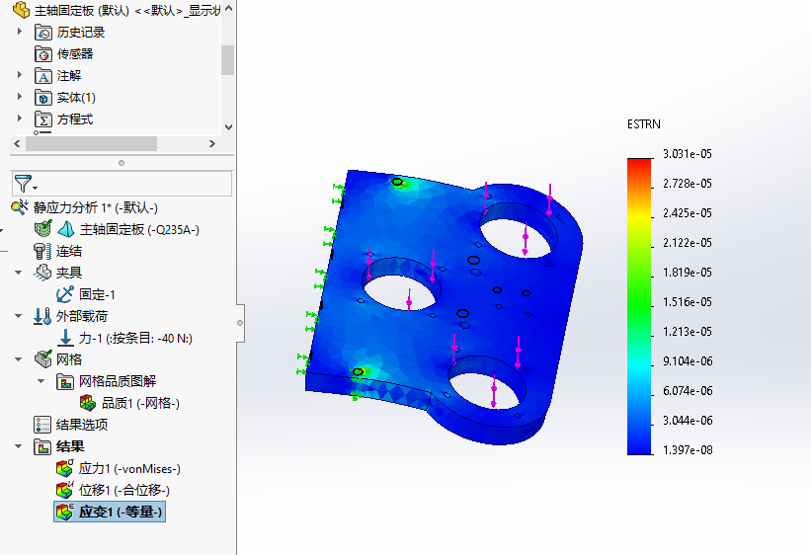Click legend value 9.104e-06

(x=688, y=361)
